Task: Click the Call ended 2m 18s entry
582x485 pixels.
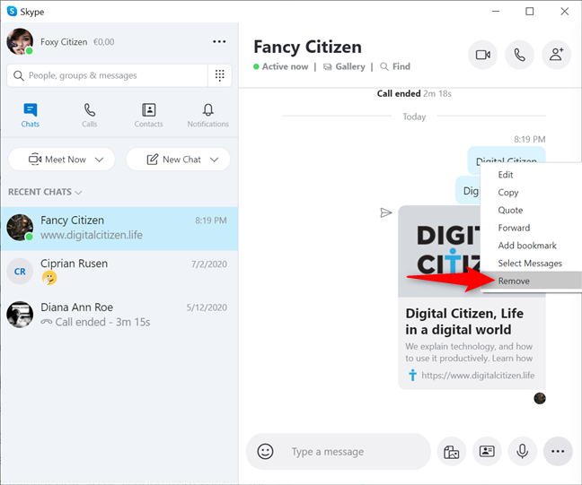Action: [414, 93]
